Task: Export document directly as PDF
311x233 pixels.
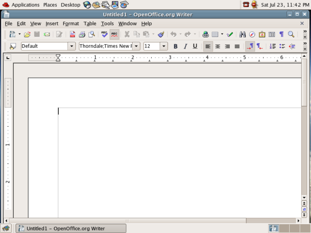Action: pyautogui.click(x=72, y=34)
